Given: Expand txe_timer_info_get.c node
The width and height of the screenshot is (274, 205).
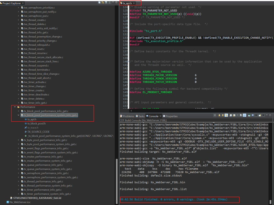Looking at the screenshot, I should tap(18, 103).
